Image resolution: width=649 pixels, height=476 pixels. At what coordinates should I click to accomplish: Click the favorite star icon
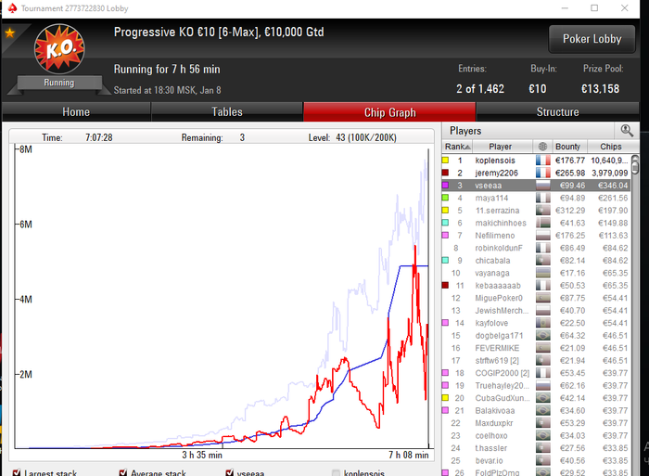click(10, 32)
